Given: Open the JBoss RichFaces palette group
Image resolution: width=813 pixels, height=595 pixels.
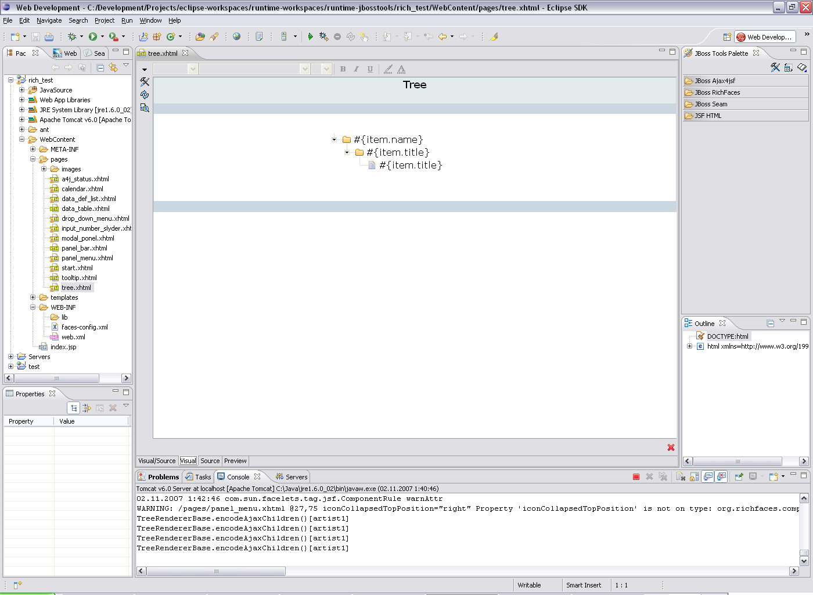Looking at the screenshot, I should [x=717, y=92].
